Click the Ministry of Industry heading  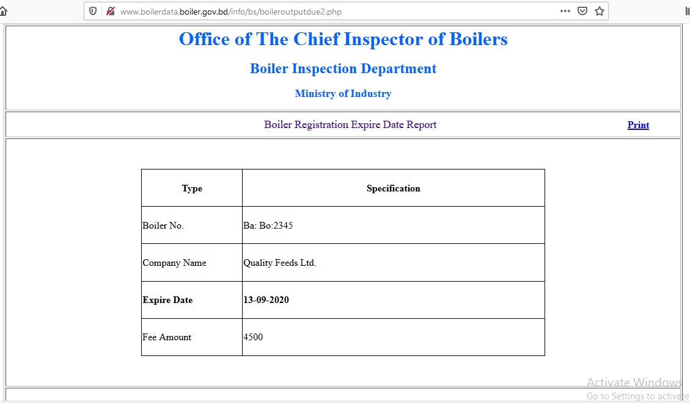pos(343,93)
